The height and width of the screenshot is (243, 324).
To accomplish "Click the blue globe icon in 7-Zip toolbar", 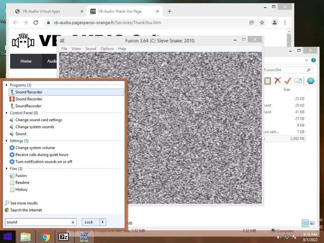I will 310,81.
